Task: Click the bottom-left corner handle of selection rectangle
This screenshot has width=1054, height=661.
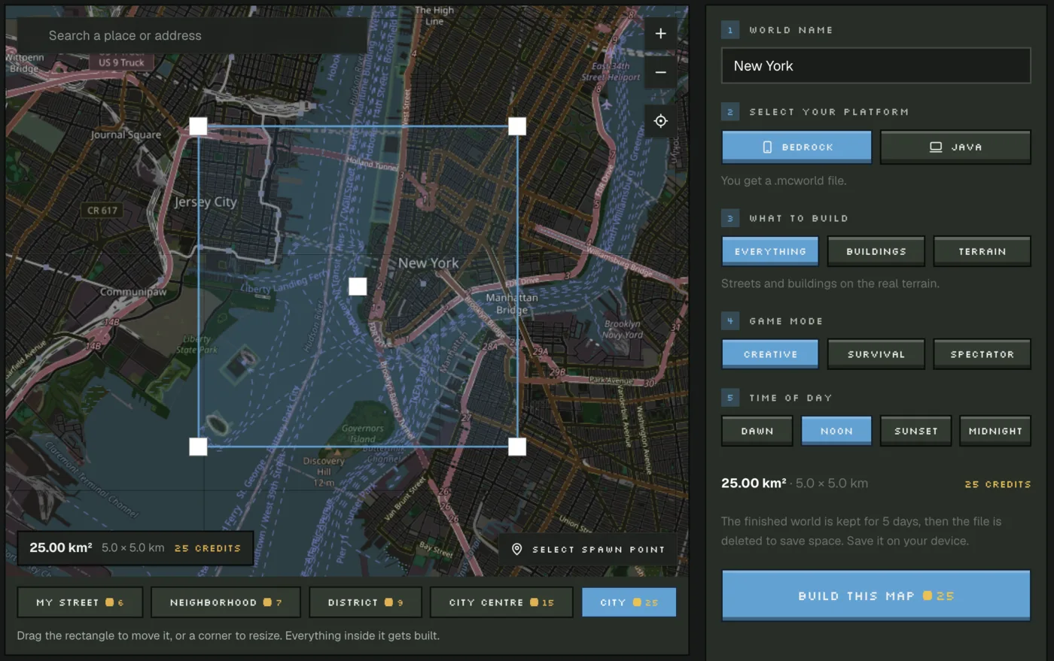Action: pyautogui.click(x=198, y=447)
